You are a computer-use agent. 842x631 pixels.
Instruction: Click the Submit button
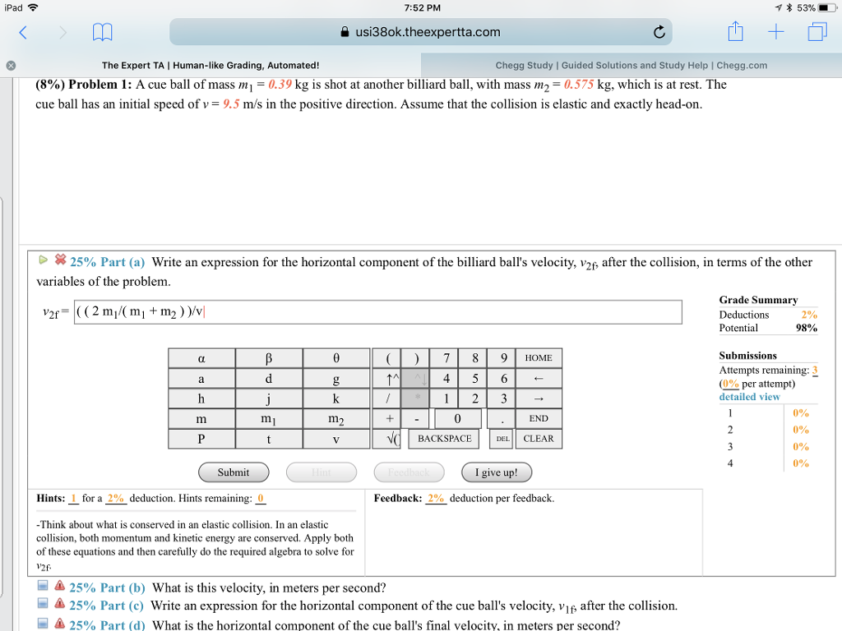tap(234, 472)
